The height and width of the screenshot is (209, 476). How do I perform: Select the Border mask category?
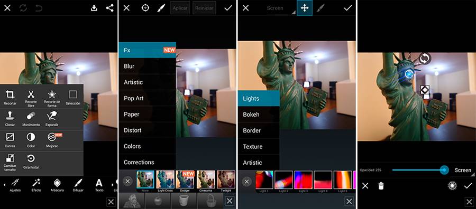[x=259, y=130]
